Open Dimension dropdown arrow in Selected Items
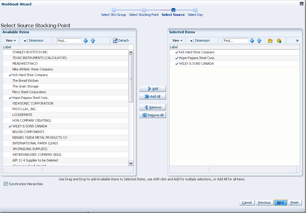The width and height of the screenshot is (306, 213). pos(191,41)
